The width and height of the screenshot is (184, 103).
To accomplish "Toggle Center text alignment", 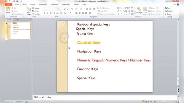I will tap(80, 13).
